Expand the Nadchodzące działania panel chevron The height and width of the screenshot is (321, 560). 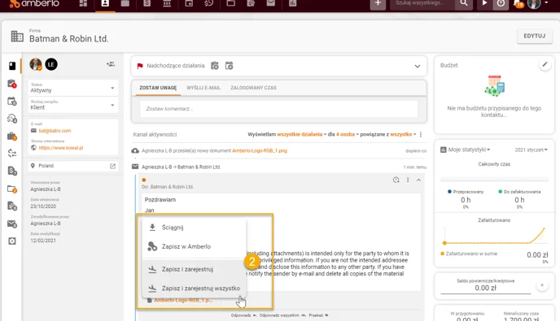(417, 67)
